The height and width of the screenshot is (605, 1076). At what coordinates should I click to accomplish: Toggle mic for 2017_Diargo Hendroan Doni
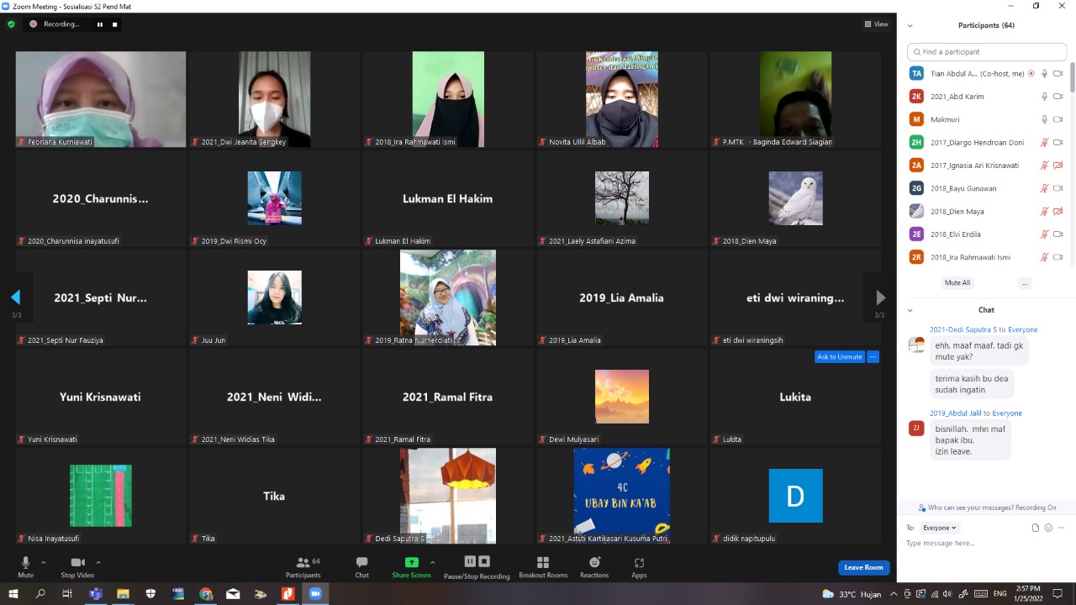[x=1045, y=142]
